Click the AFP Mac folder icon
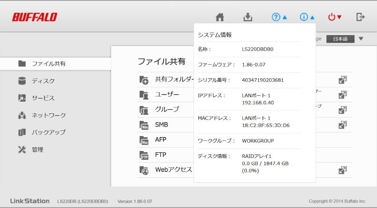 point(144,141)
